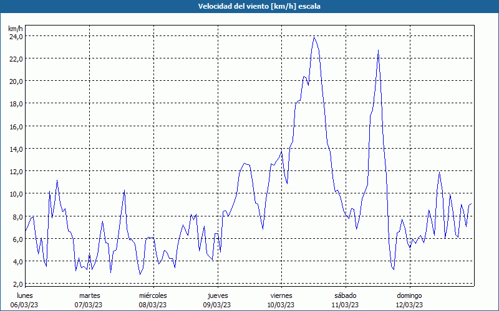
Task: Click the highest wind peak on viernes
Action: (314, 37)
